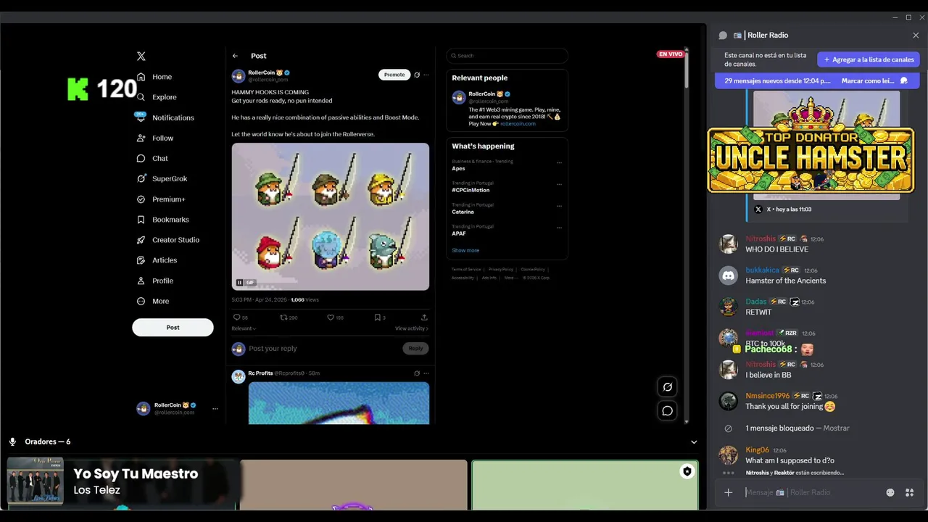Click plus attach icon in chat
928x522 pixels.
click(729, 493)
